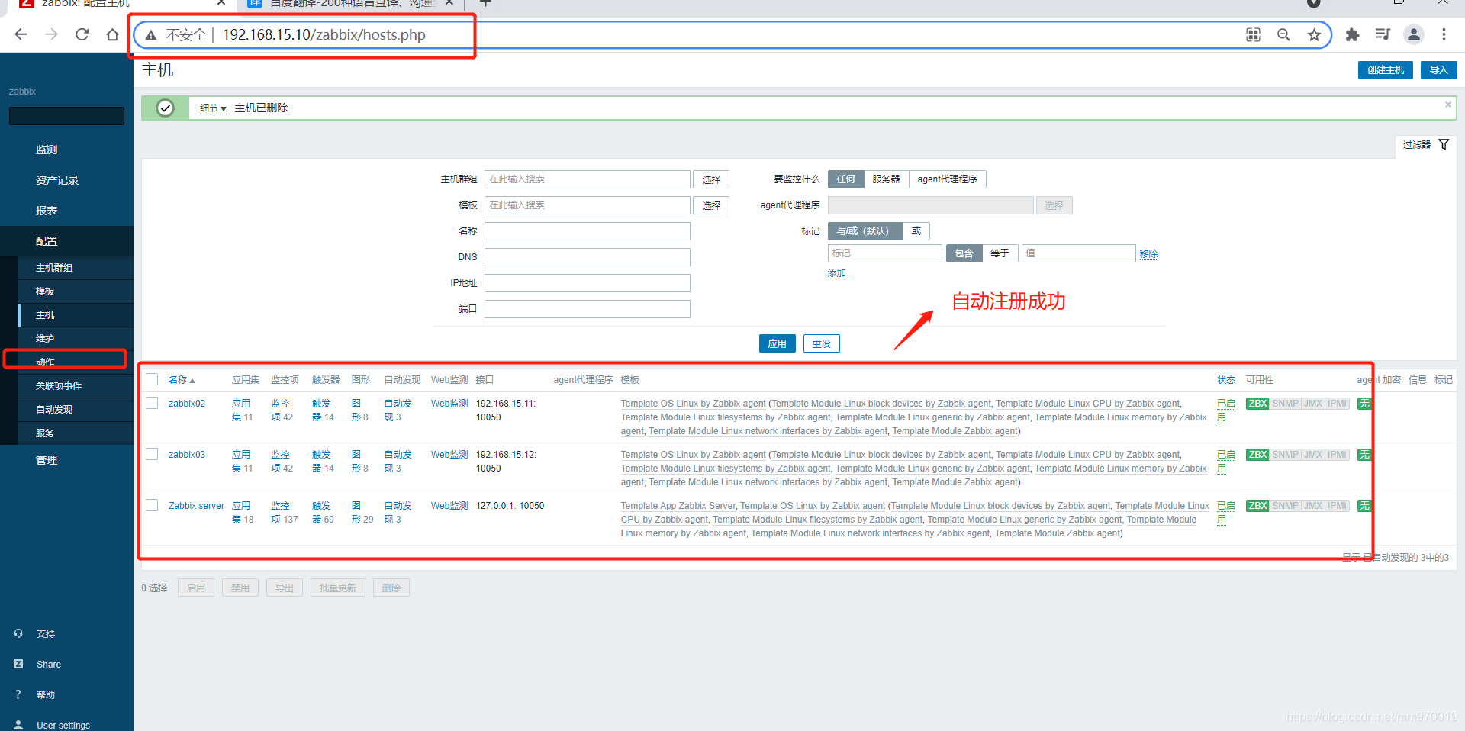Click the 应用 filter button
The height and width of the screenshot is (731, 1465).
pyautogui.click(x=777, y=343)
